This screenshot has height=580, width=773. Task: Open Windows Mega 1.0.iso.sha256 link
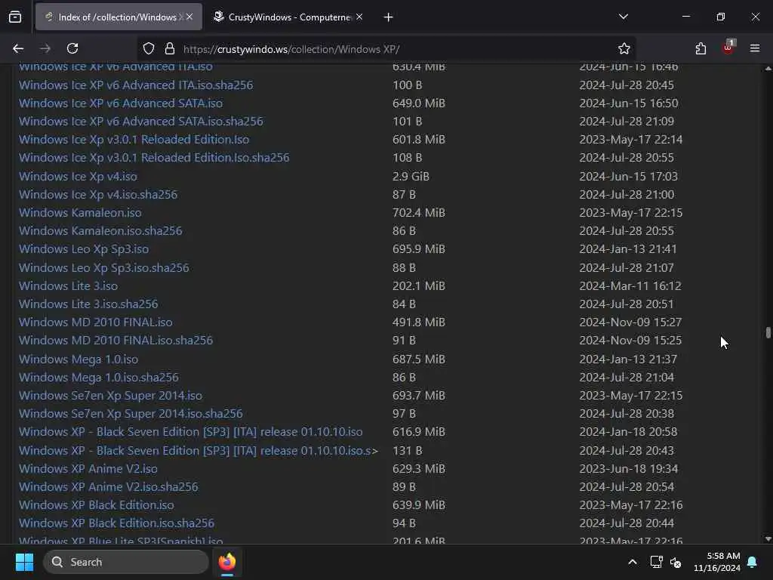click(99, 378)
